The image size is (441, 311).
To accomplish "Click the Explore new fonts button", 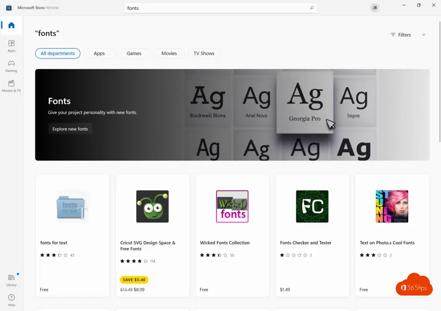I will pyautogui.click(x=70, y=129).
